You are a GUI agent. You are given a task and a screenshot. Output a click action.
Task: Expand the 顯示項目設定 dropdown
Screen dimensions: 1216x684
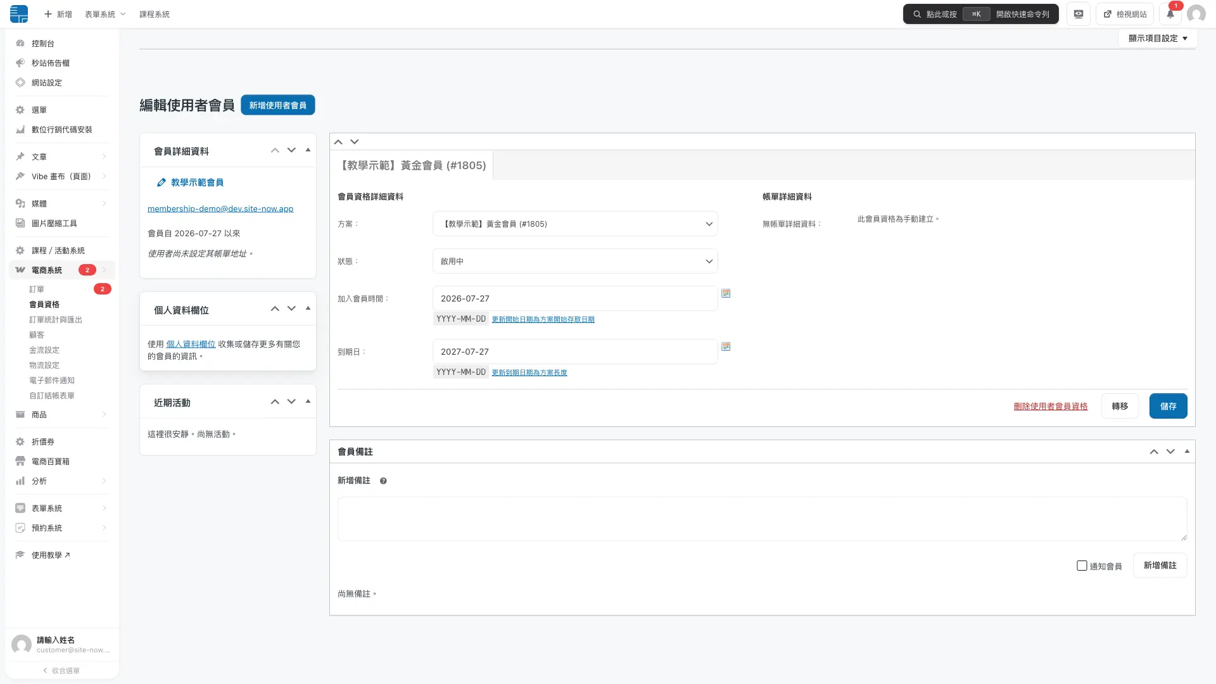point(1158,38)
